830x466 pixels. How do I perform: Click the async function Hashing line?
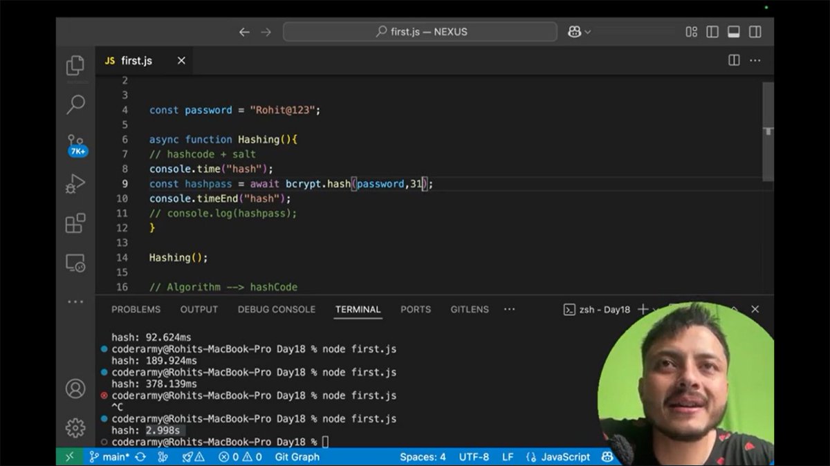click(x=223, y=140)
